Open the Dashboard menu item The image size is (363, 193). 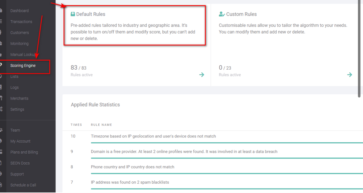click(x=19, y=11)
